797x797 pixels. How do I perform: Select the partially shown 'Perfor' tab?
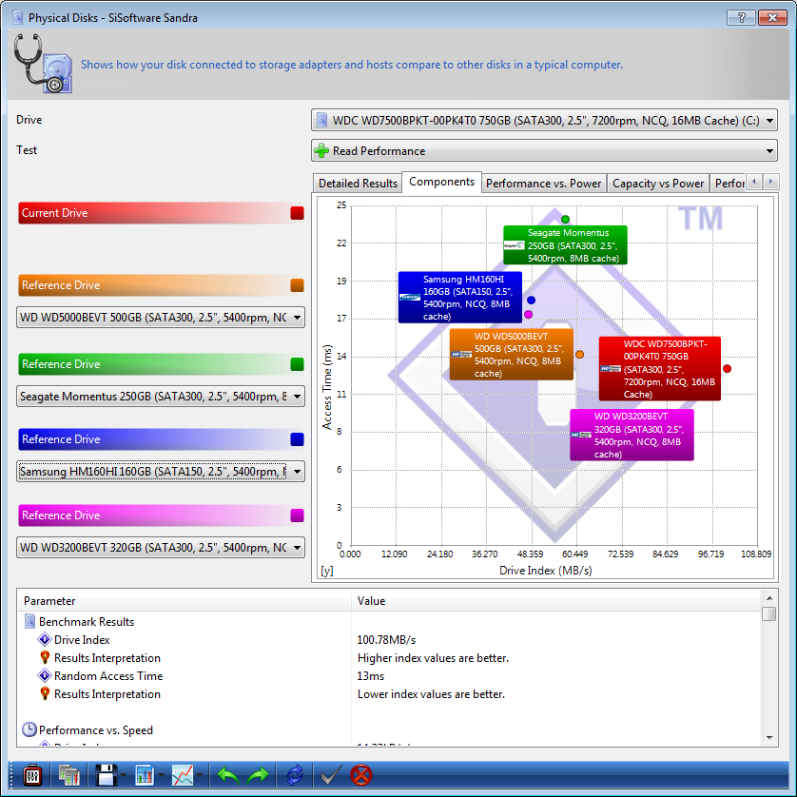coord(729,184)
